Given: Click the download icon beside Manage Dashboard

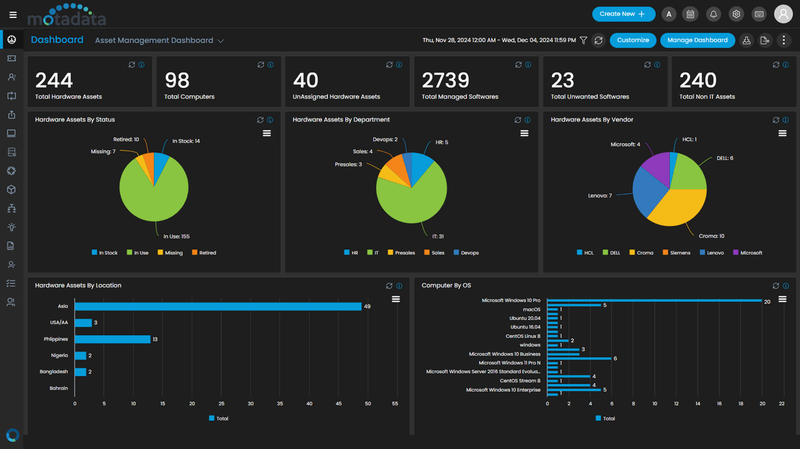Looking at the screenshot, I should [746, 40].
